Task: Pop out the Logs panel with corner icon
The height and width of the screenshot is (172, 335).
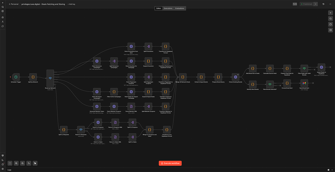Action: point(328,170)
